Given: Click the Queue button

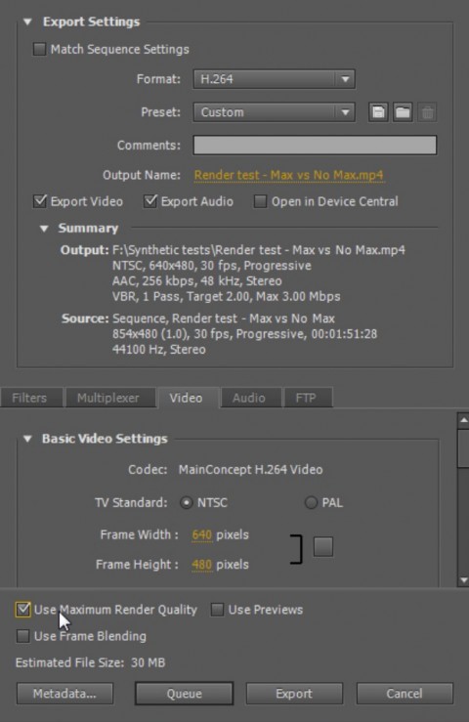Looking at the screenshot, I should pyautogui.click(x=184, y=694).
